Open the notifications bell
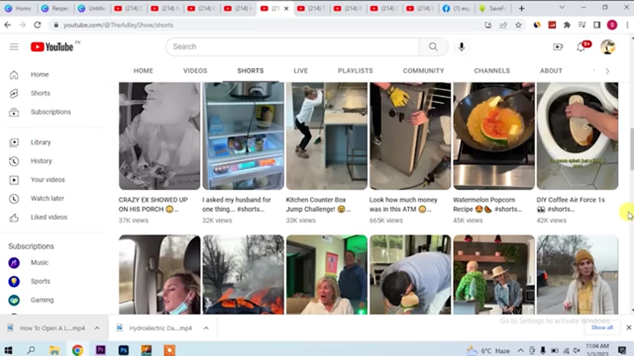Screen dimensions: 634x356 pyautogui.click(x=581, y=46)
